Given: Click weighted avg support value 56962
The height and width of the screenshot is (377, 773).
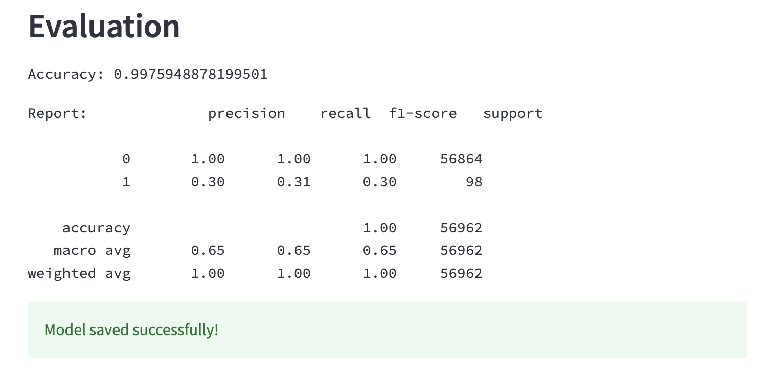Looking at the screenshot, I should pos(461,273).
